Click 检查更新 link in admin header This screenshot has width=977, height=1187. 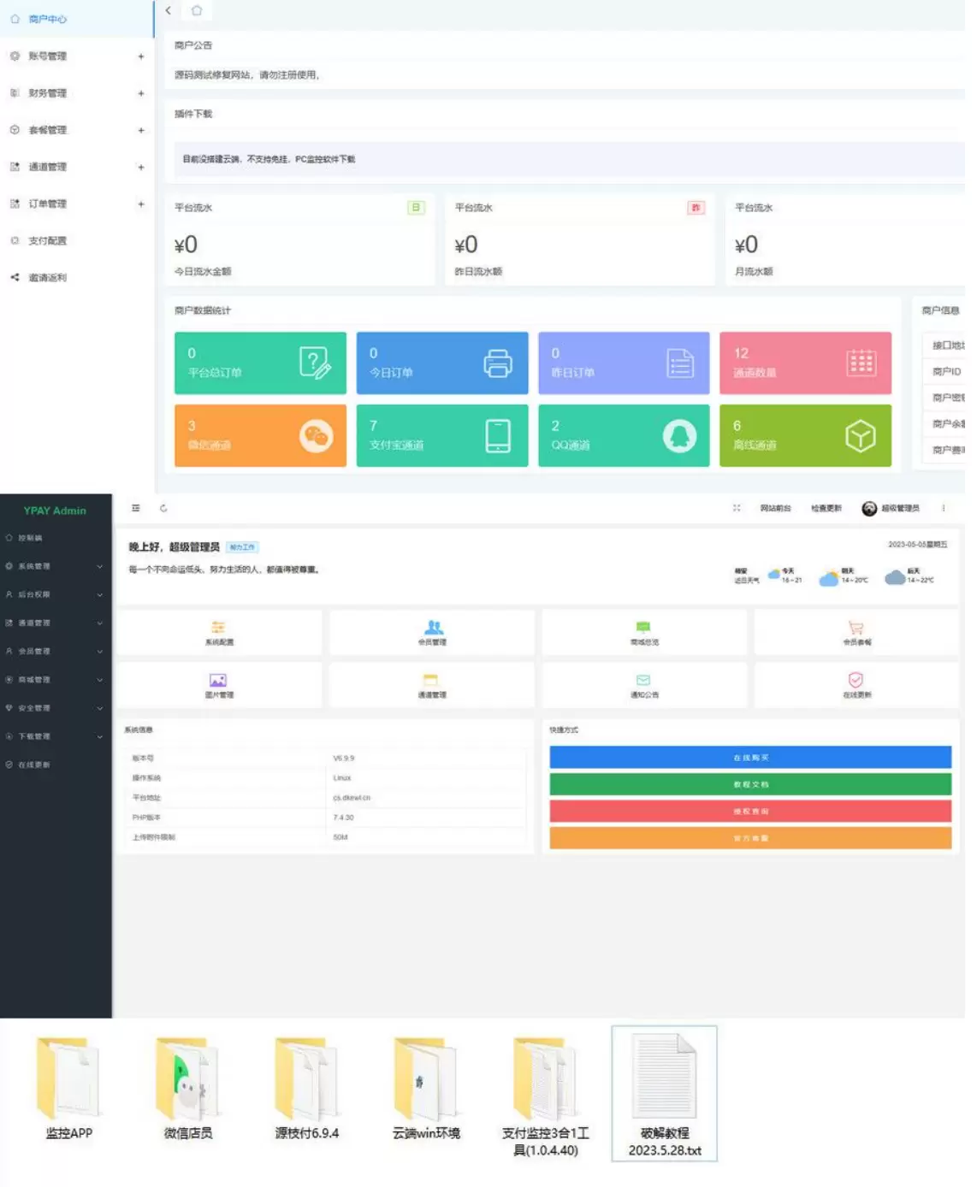[826, 509]
